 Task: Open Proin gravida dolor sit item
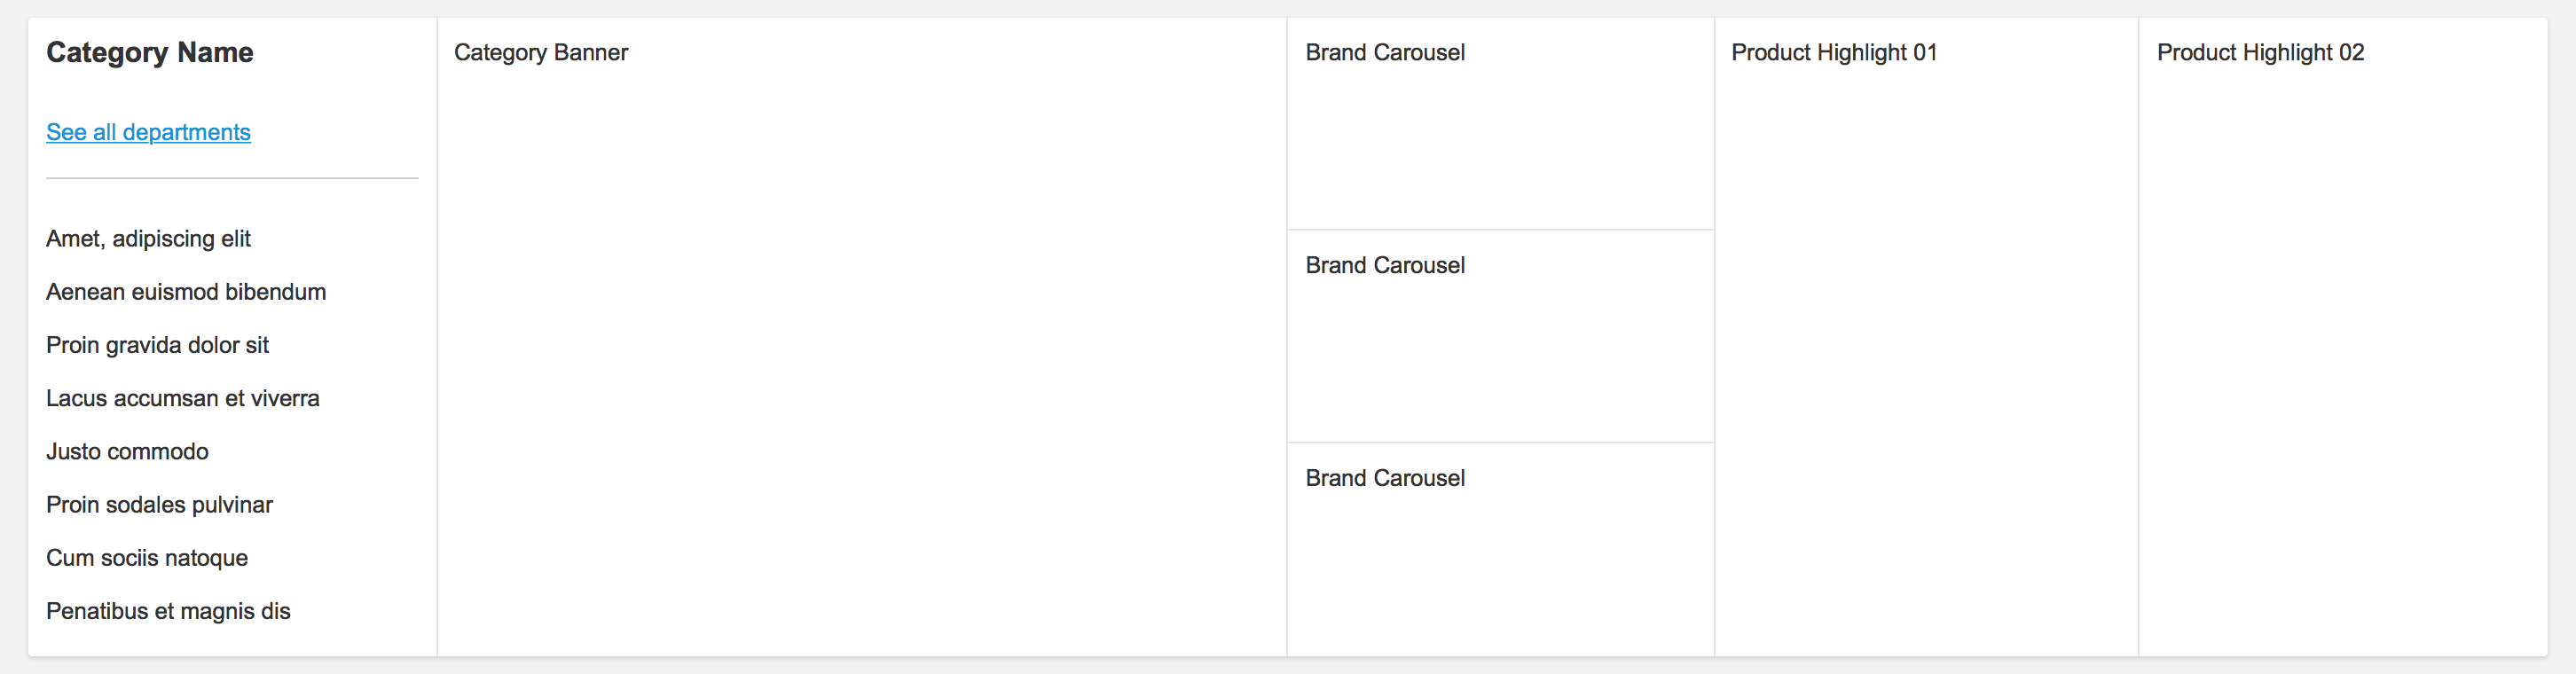[157, 345]
